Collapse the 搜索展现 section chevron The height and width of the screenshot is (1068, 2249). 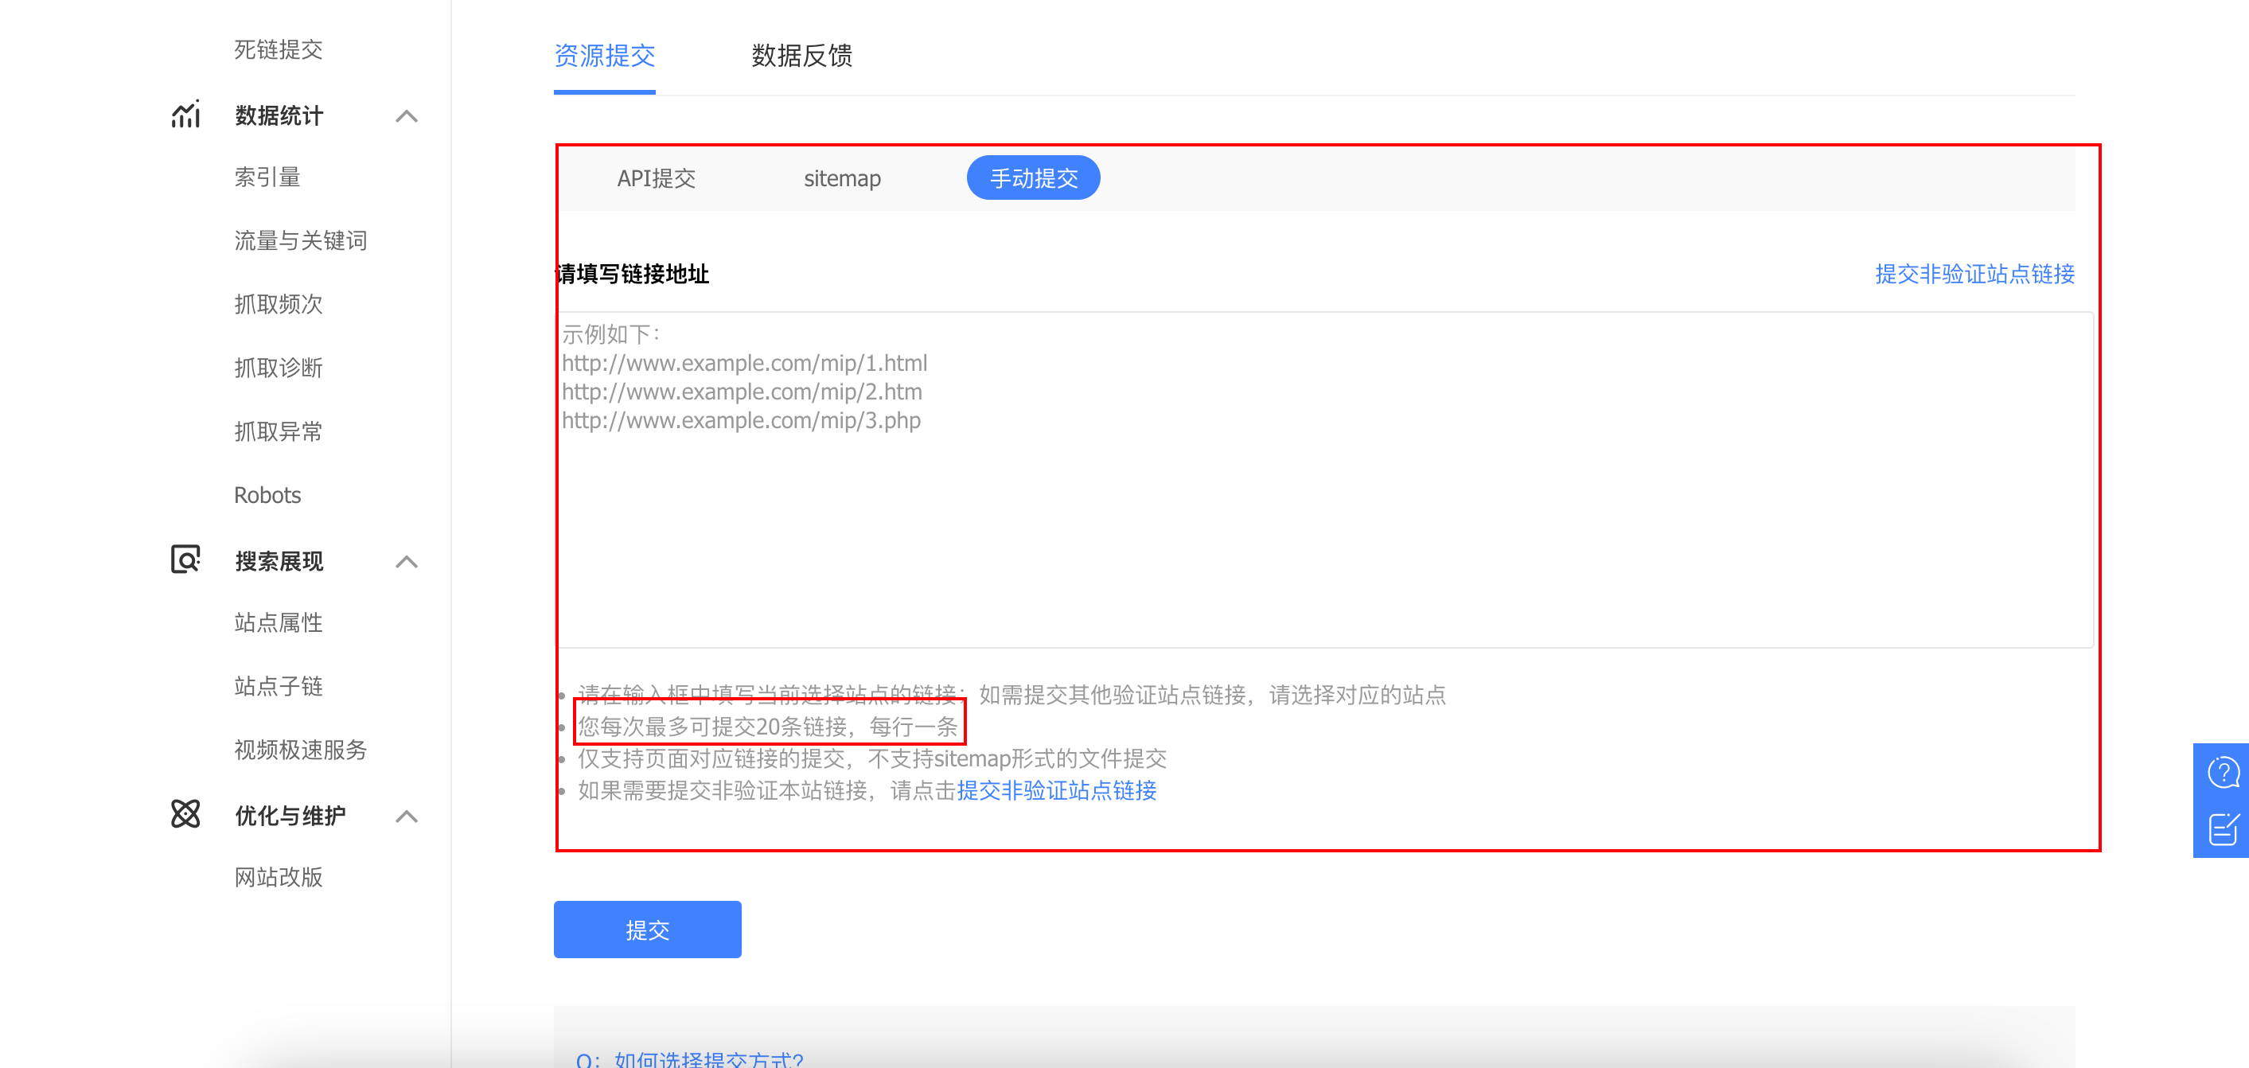(406, 562)
